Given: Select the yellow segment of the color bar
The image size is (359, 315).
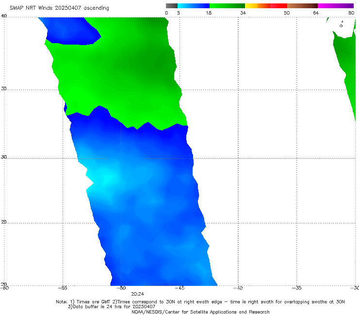Looking at the screenshot, I should (x=251, y=6).
